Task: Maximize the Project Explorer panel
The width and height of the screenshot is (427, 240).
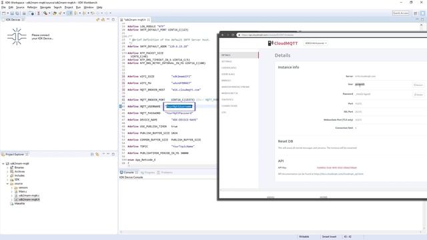Action: [x=113, y=154]
